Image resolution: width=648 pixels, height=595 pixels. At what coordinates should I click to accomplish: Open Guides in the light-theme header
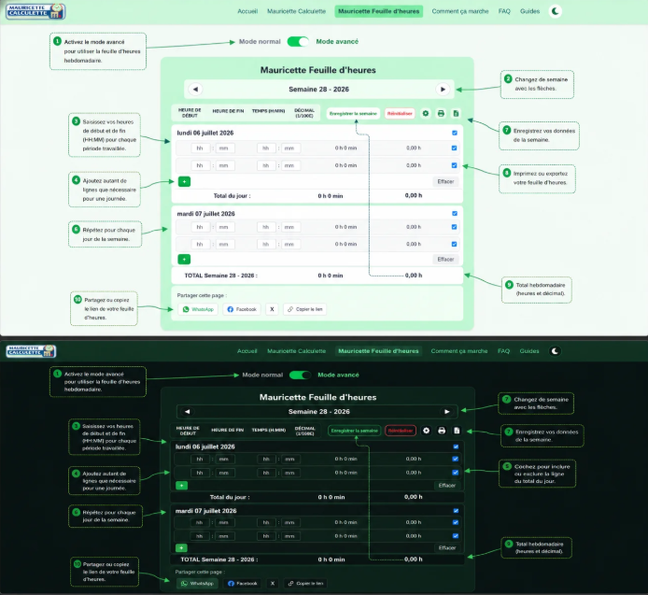click(529, 11)
